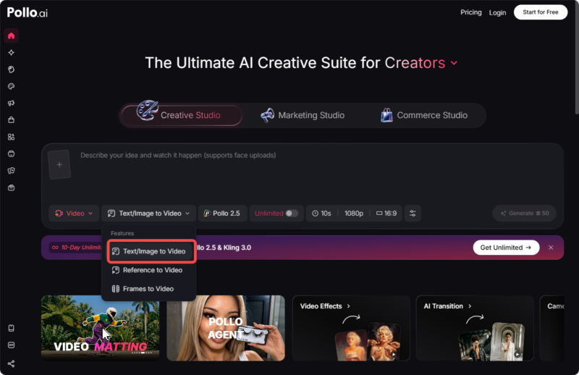Toggle the Unlimited switch
The height and width of the screenshot is (375, 579).
point(292,213)
